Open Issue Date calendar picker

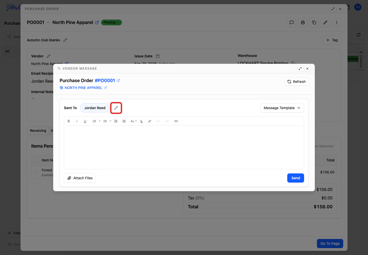click(158, 56)
